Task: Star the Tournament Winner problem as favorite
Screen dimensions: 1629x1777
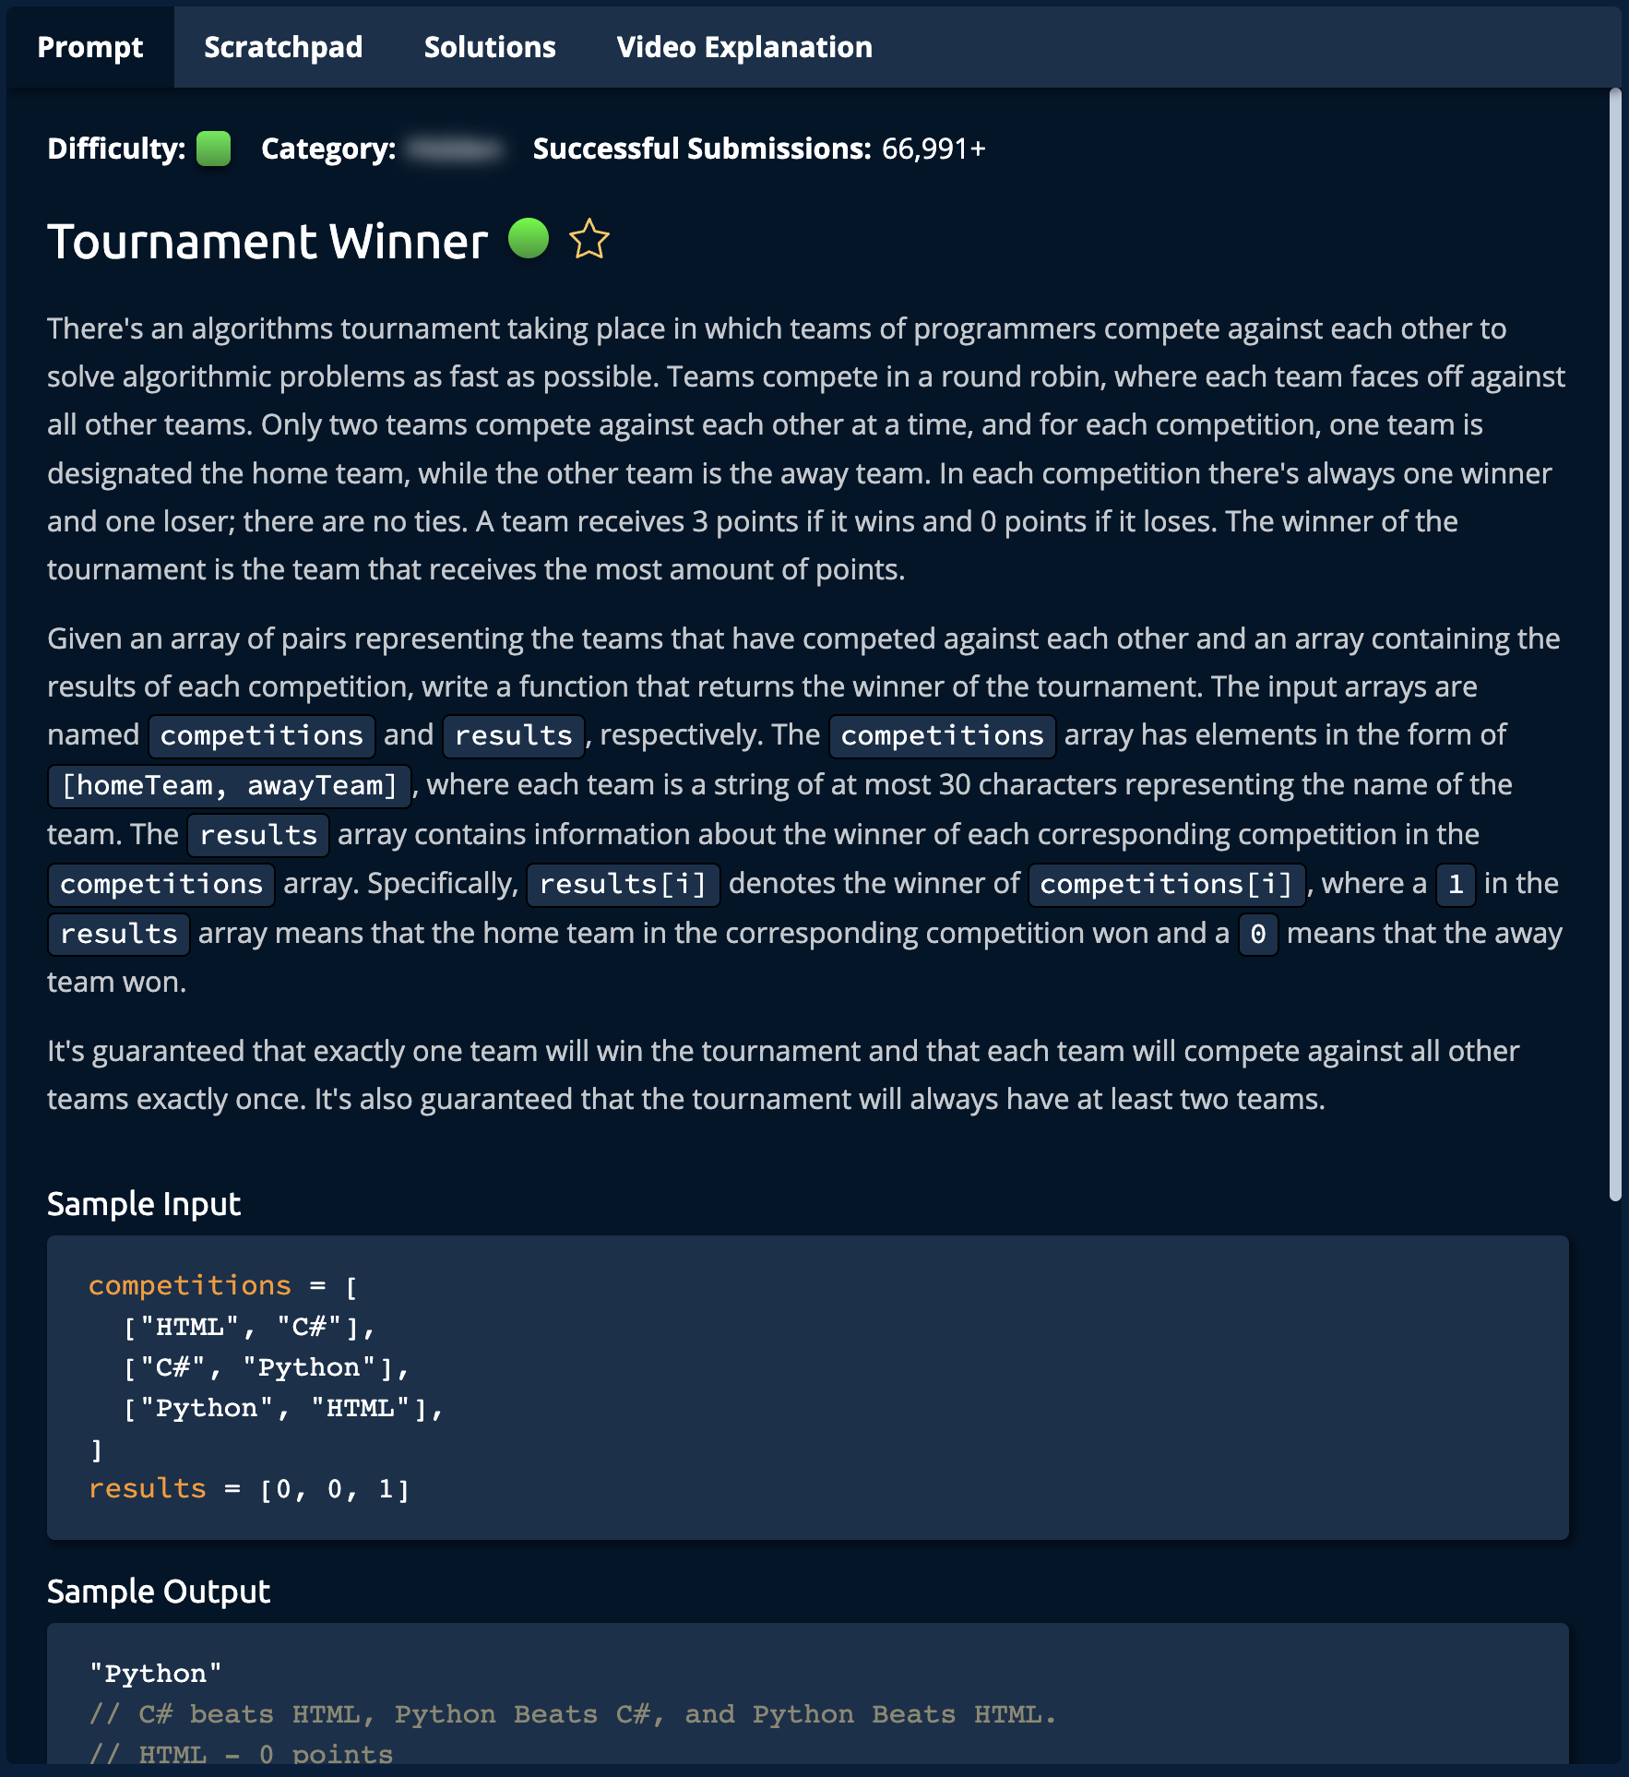Action: [589, 240]
